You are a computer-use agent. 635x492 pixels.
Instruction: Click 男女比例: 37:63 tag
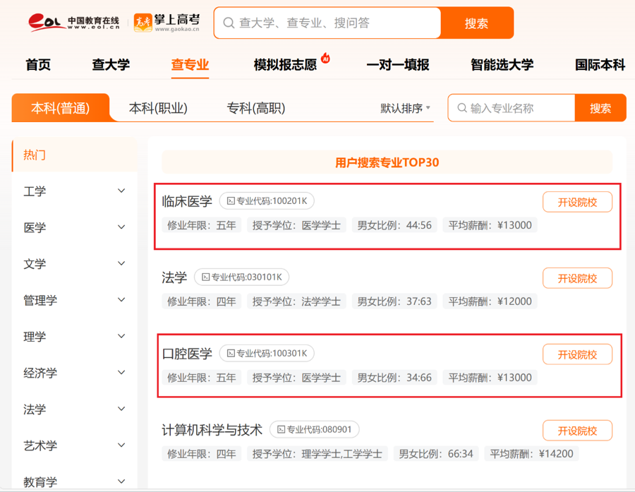point(394,301)
